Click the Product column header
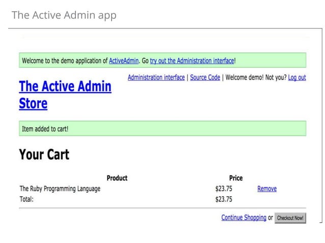 (117, 178)
